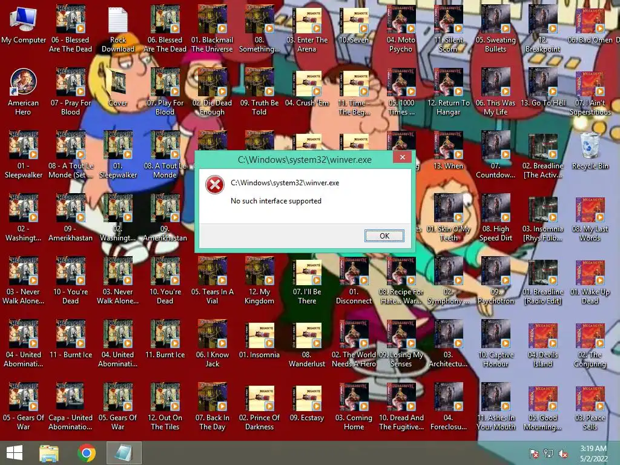
Task: Select the Rock Download text file
Action: tap(118, 30)
